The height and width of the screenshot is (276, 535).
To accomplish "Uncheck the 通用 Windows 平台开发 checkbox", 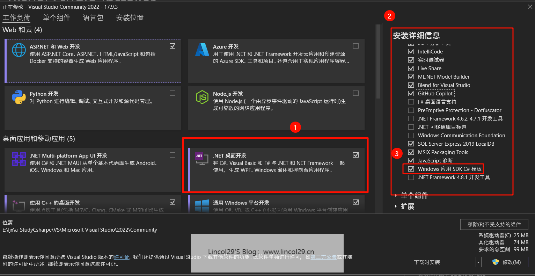I will tap(356, 202).
